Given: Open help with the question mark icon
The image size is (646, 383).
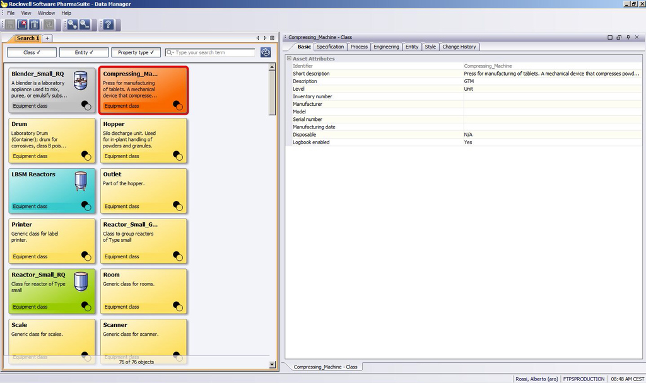Looking at the screenshot, I should pos(109,25).
